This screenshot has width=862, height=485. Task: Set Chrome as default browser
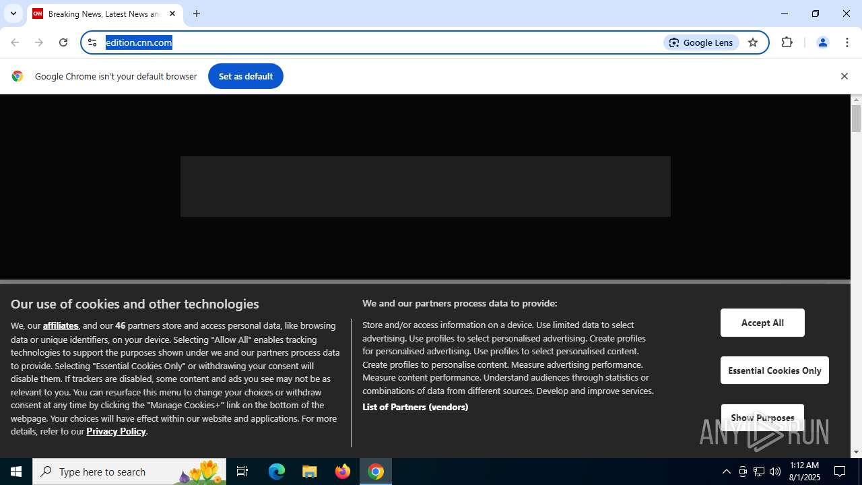(x=246, y=76)
